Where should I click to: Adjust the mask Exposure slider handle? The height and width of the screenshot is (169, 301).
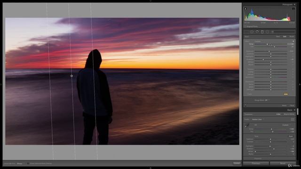pos(269,51)
